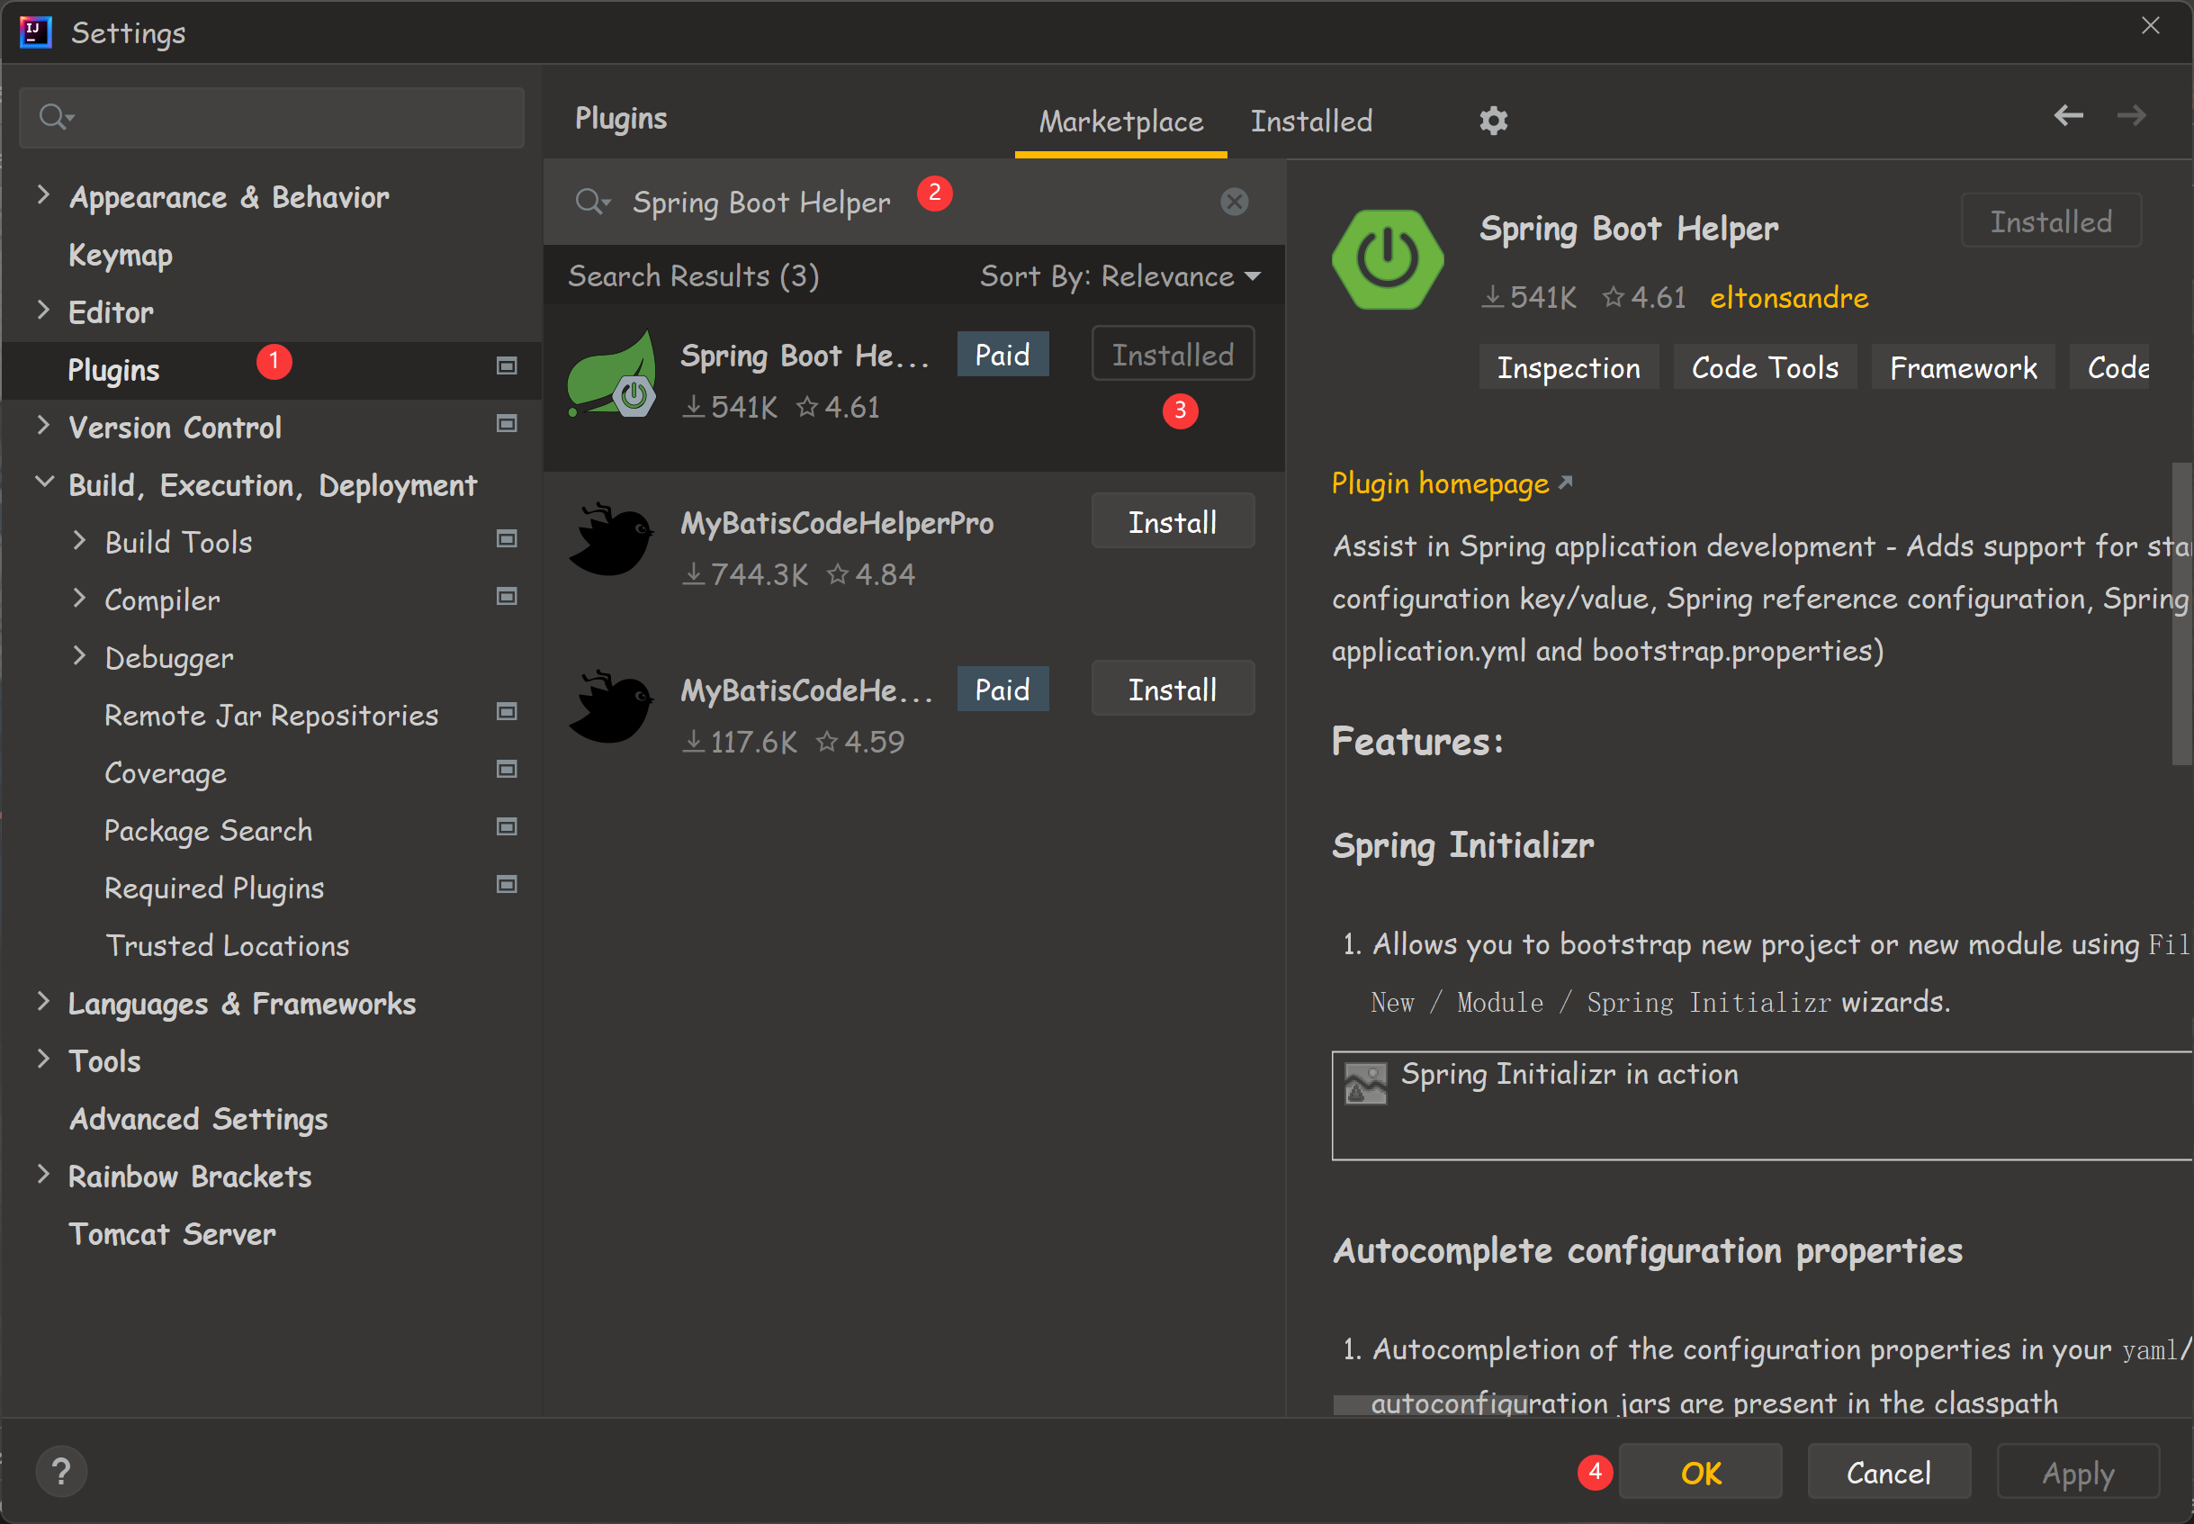The height and width of the screenshot is (1524, 2194).
Task: Click OK to confirm settings
Action: tap(1701, 1473)
